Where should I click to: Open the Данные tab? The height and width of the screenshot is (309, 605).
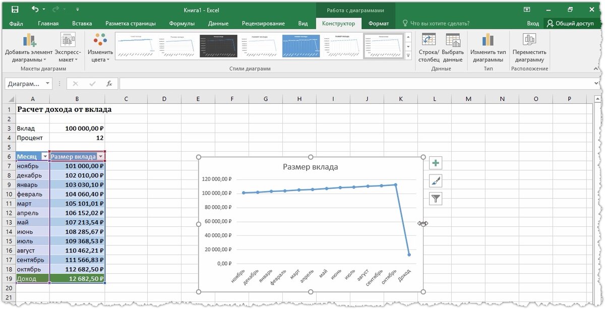click(218, 23)
